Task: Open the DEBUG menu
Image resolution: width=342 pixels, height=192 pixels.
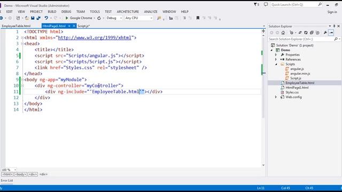Action: (x=66, y=12)
